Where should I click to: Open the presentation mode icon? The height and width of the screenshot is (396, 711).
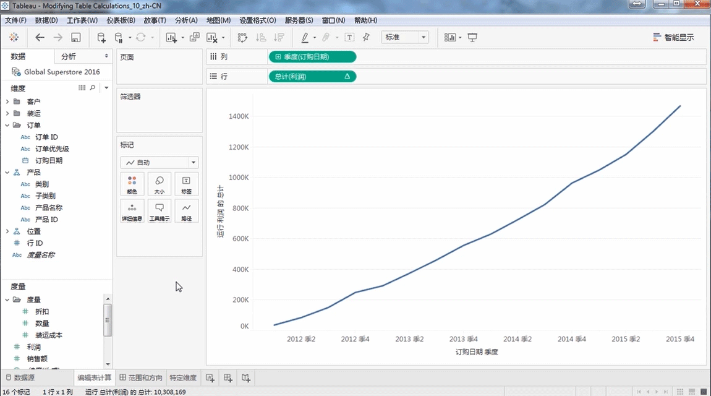(x=472, y=38)
